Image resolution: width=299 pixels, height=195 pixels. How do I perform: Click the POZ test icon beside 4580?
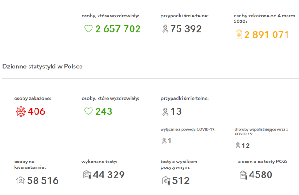tap(243, 175)
